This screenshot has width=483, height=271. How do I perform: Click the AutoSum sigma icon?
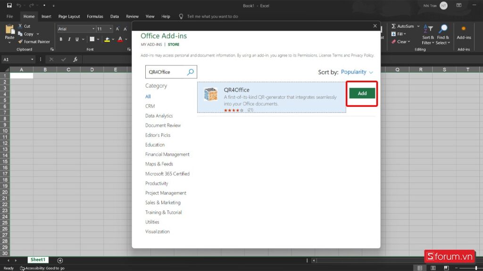[x=394, y=26]
